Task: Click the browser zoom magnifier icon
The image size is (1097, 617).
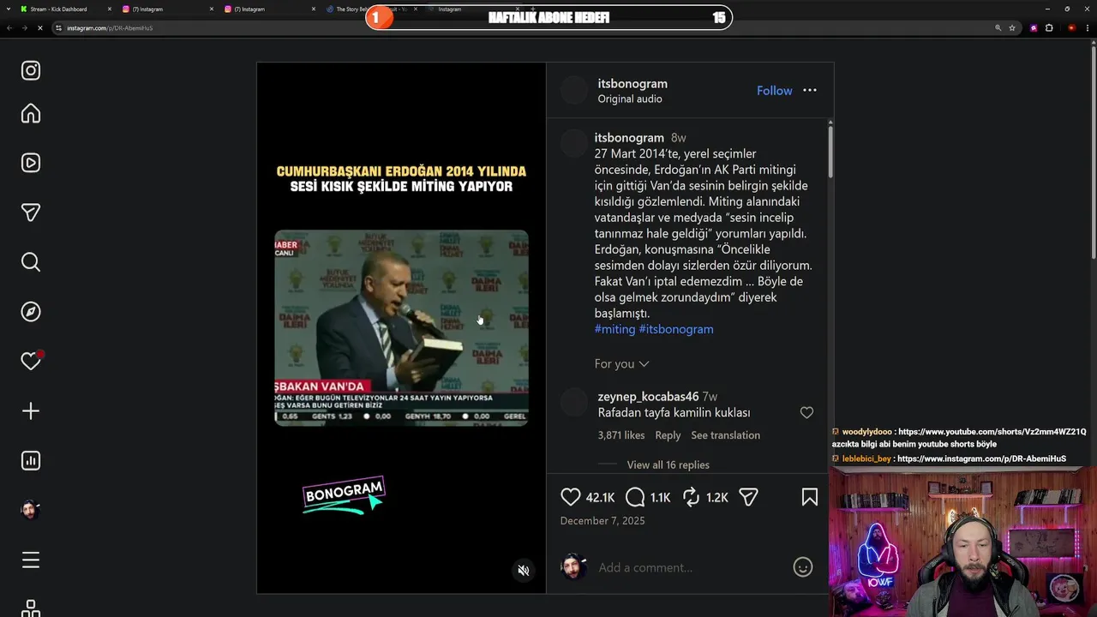Action: (998, 28)
